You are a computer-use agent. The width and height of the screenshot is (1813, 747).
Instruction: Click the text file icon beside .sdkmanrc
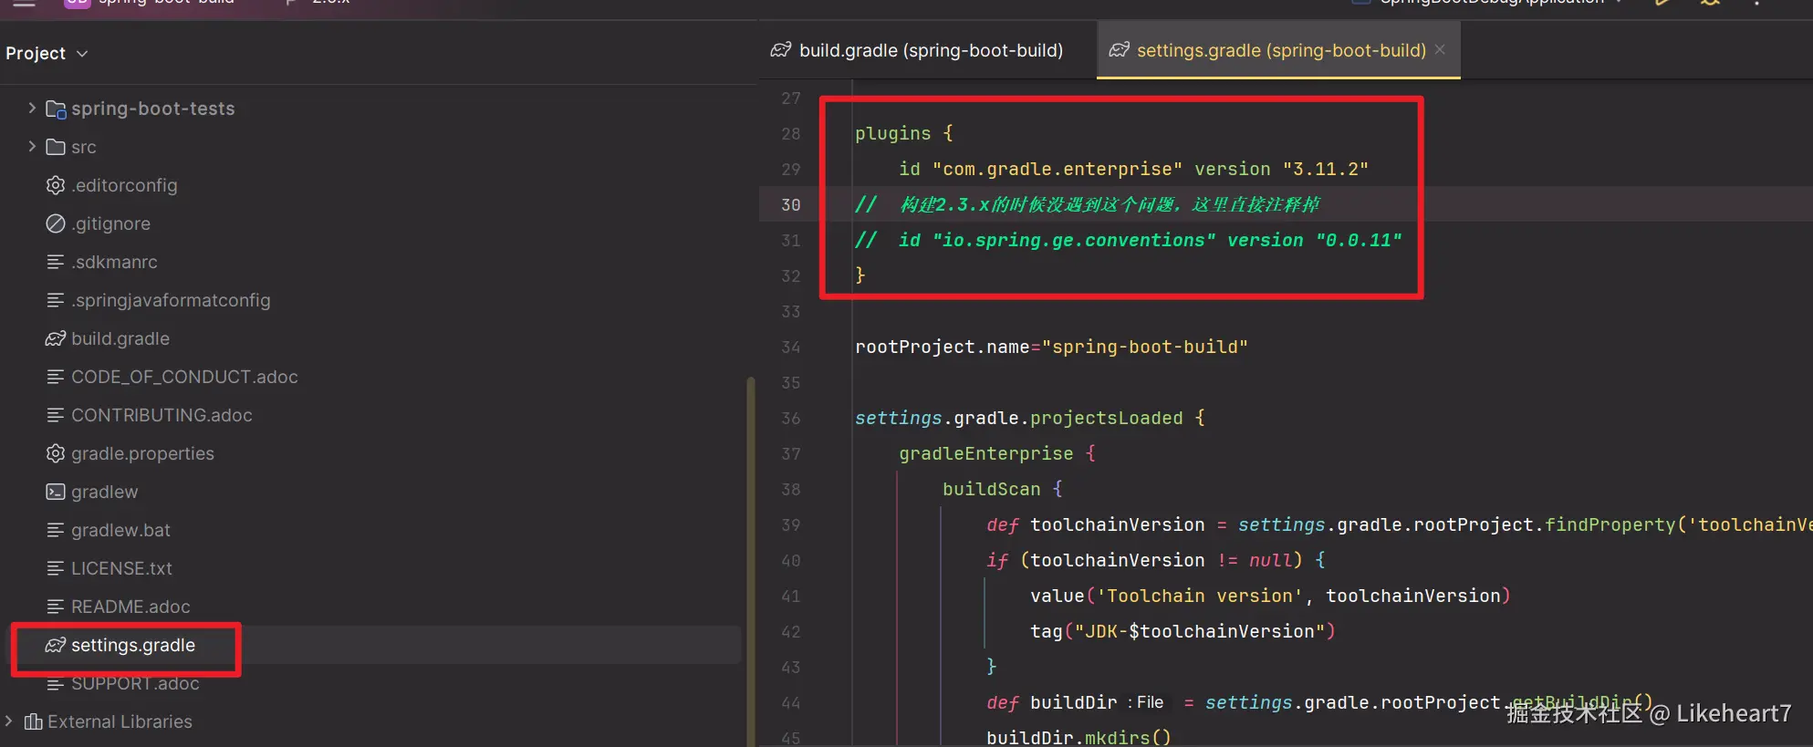coord(56,262)
